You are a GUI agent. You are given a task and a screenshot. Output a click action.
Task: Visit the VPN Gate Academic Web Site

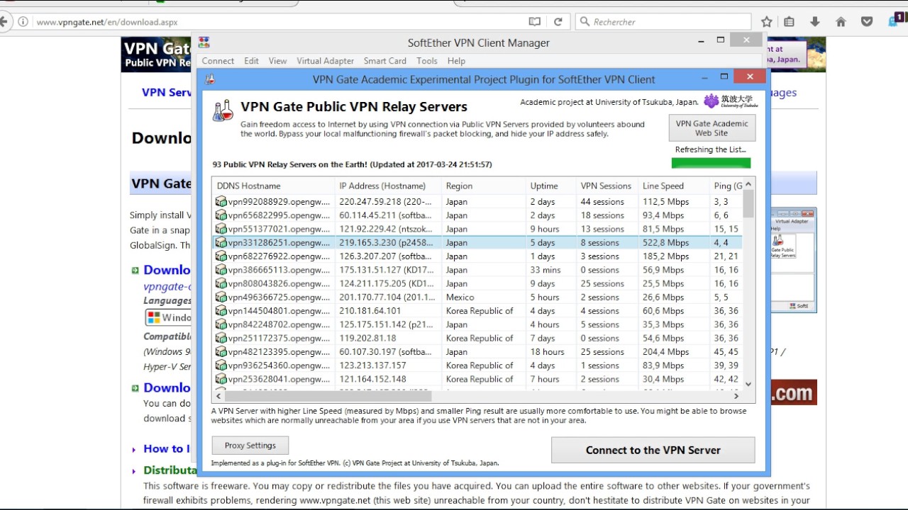coord(712,128)
